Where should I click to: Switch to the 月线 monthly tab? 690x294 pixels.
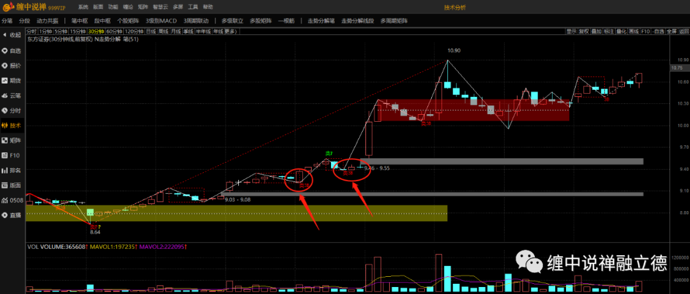176,31
